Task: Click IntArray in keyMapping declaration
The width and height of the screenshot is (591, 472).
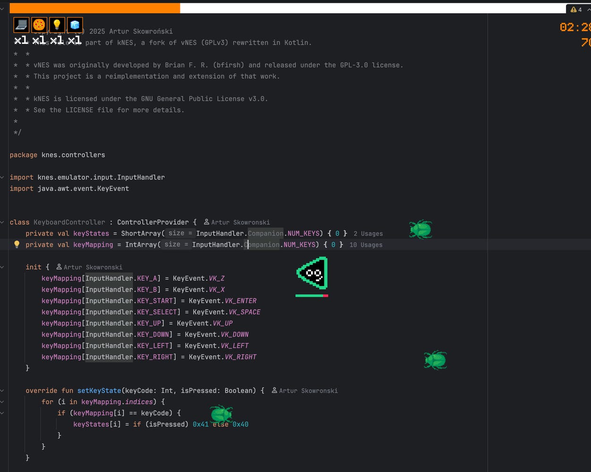Action: (141, 245)
